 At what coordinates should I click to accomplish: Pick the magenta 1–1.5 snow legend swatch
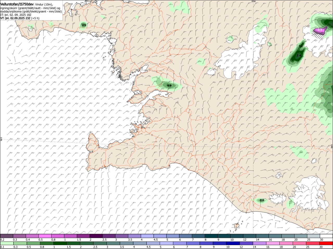pyautogui.click(x=71, y=236)
